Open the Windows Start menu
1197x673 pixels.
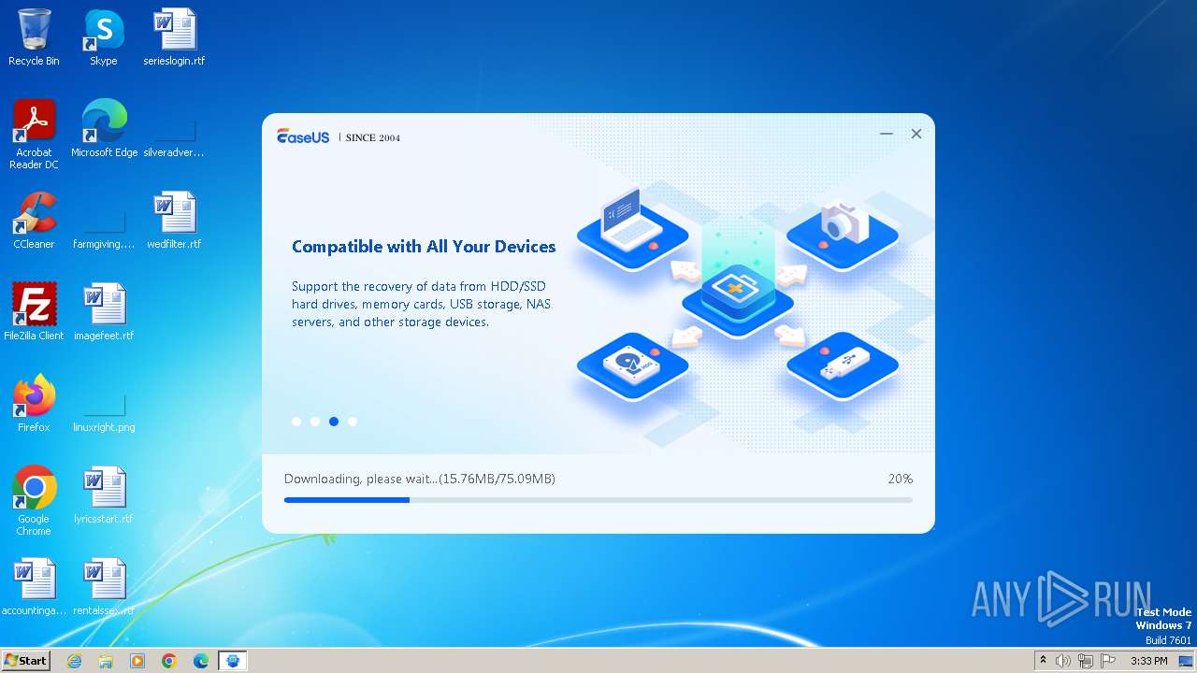pyautogui.click(x=25, y=660)
